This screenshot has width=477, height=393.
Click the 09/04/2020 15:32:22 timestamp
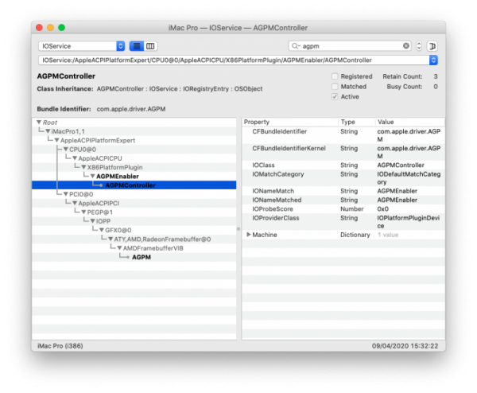click(x=405, y=346)
